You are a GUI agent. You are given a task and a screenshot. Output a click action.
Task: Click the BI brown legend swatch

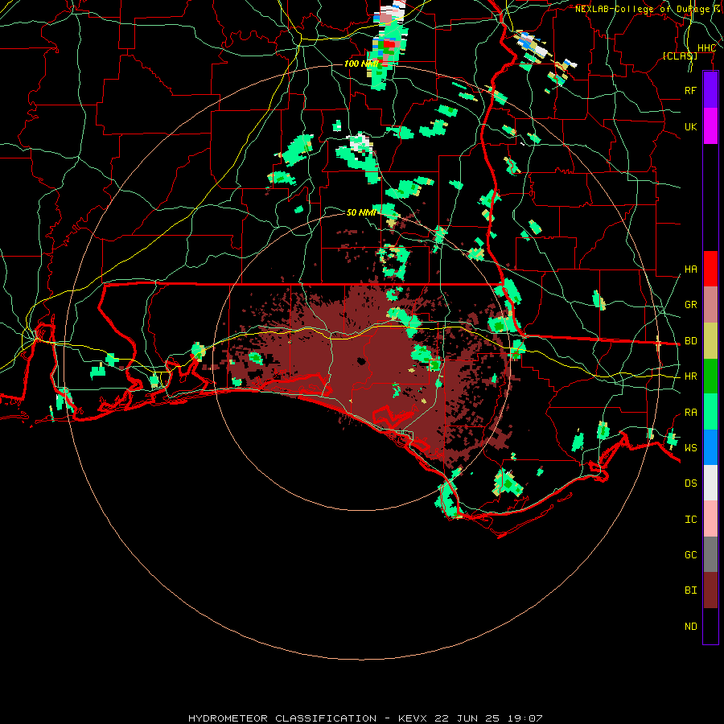click(710, 590)
